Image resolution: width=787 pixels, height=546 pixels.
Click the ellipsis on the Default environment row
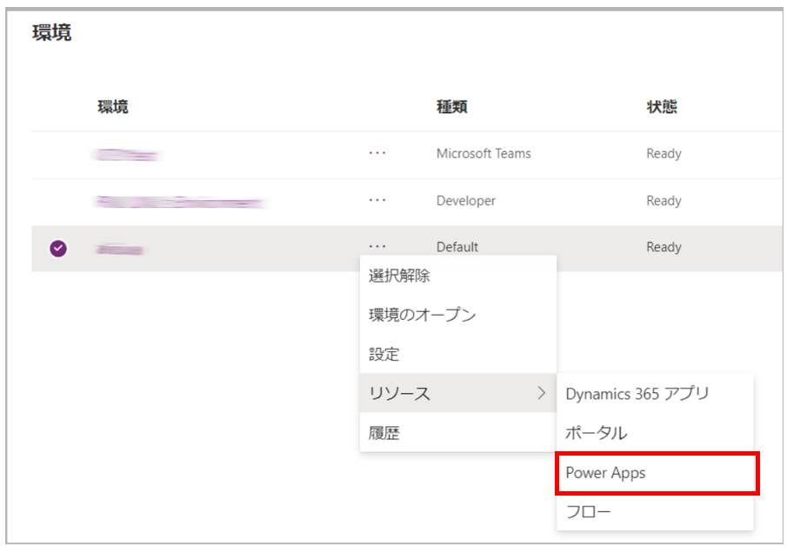377,247
